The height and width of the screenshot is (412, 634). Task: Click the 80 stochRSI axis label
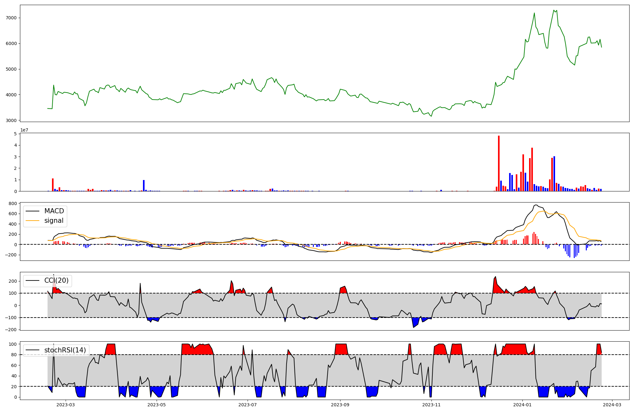(x=14, y=355)
